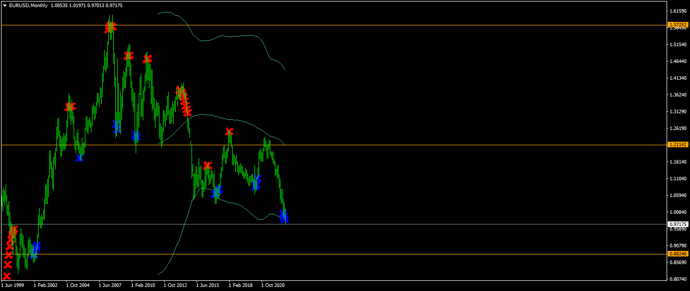Click the 1 Oct 2012 date label
Viewport: 690px width, 291px height.
(x=175, y=285)
